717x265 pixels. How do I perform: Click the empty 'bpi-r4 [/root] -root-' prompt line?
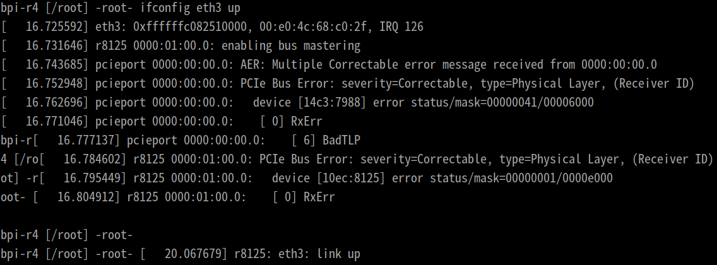(67, 235)
